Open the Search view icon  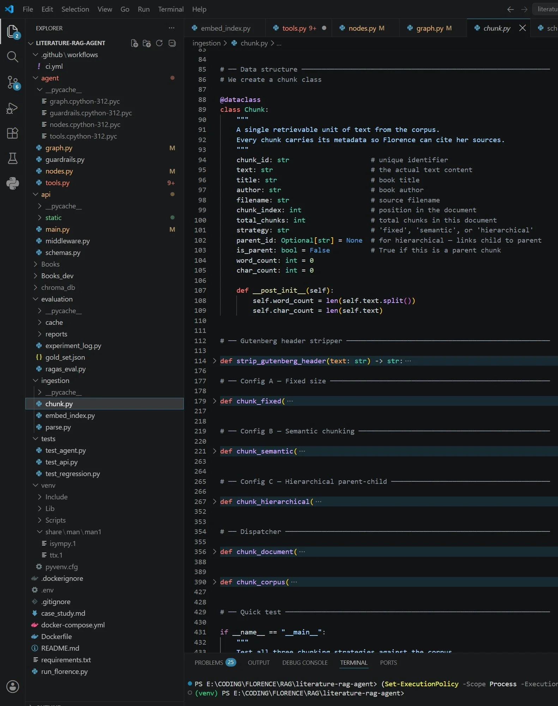(12, 56)
